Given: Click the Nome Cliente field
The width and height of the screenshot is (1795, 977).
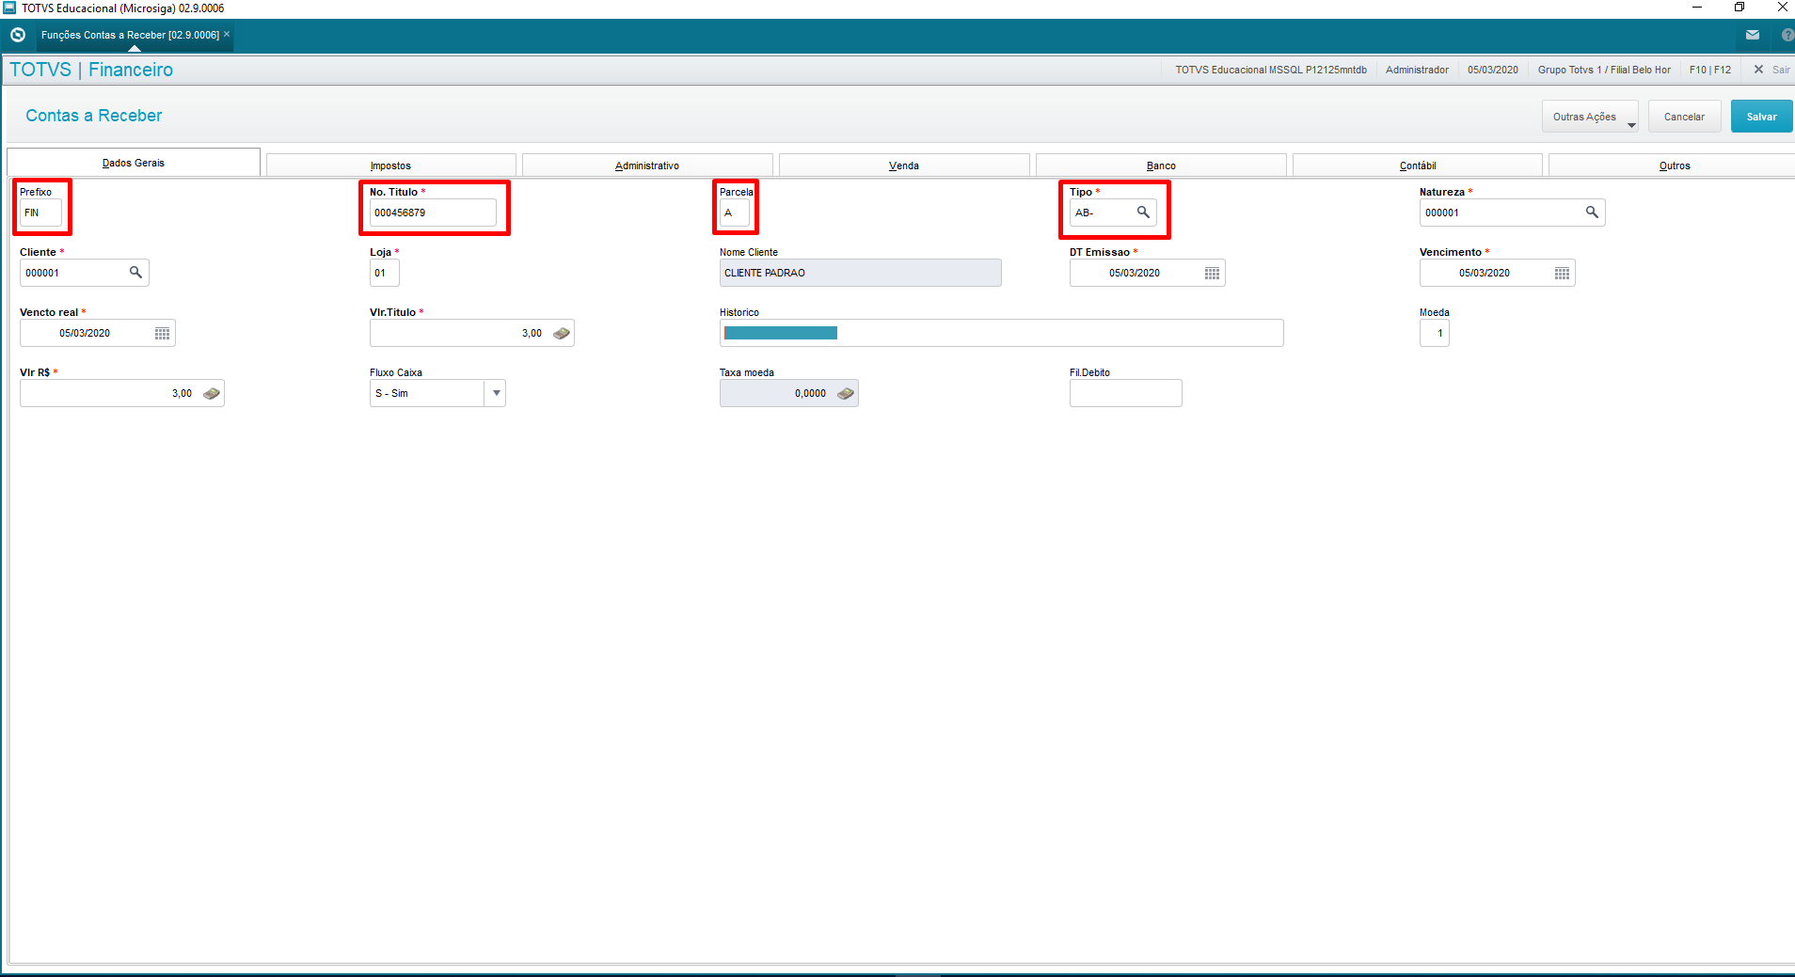Looking at the screenshot, I should click(x=860, y=273).
